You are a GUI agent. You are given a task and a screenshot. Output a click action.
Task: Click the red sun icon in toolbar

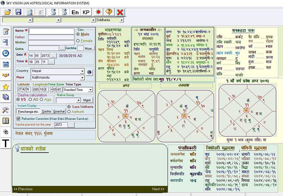click(98, 12)
